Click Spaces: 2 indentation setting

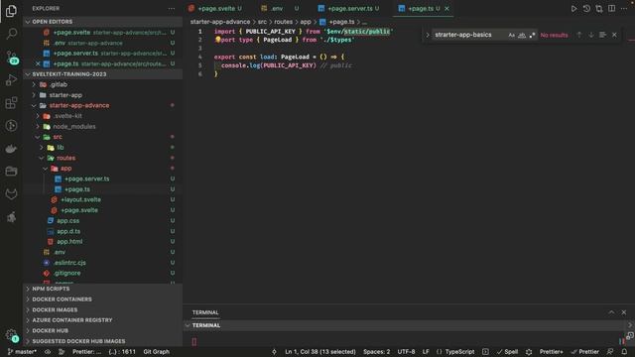coord(377,352)
